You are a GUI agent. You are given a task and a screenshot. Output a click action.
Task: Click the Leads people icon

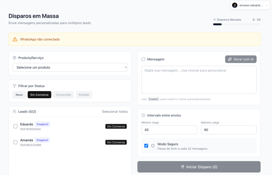[14, 112]
